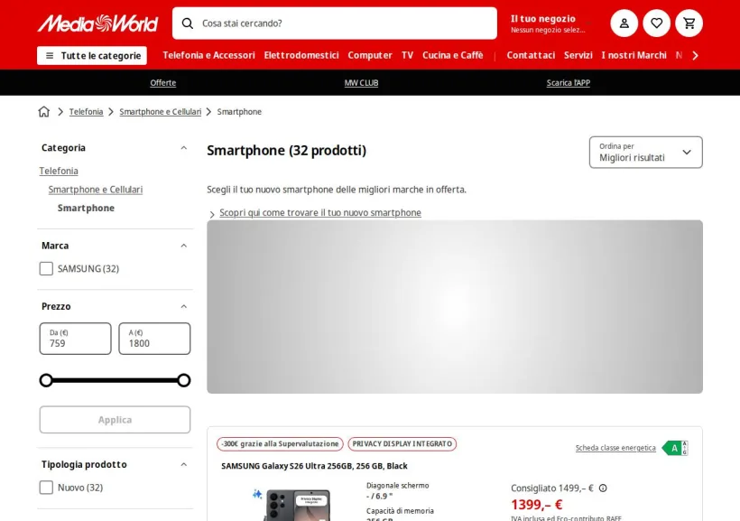740x521 pixels.
Task: Open the TV menu item
Action: 407,55
